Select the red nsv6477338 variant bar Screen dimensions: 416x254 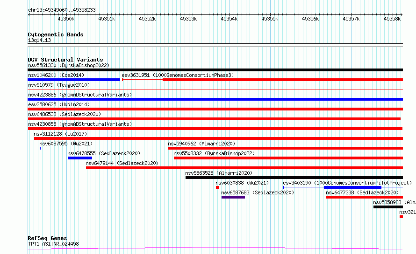point(365,197)
